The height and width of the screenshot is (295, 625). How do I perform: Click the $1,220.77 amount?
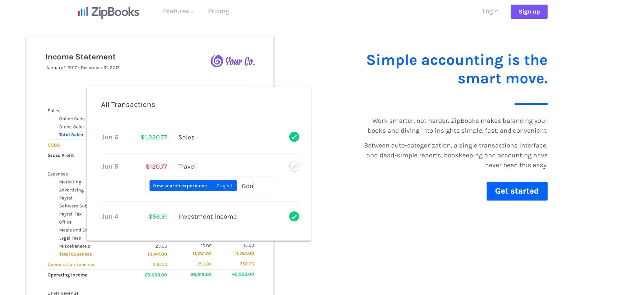coord(154,137)
